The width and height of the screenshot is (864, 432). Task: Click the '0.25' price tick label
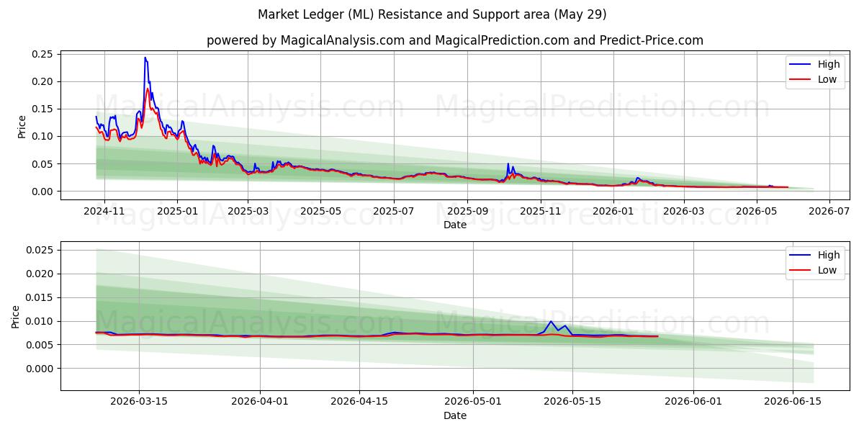[42, 54]
